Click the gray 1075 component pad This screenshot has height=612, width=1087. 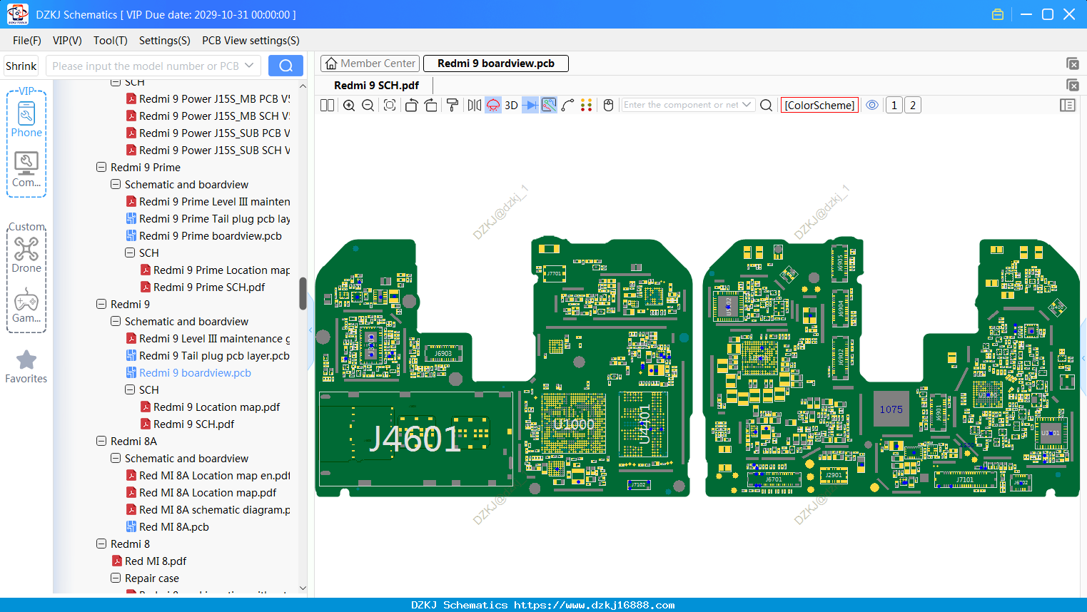click(x=891, y=409)
